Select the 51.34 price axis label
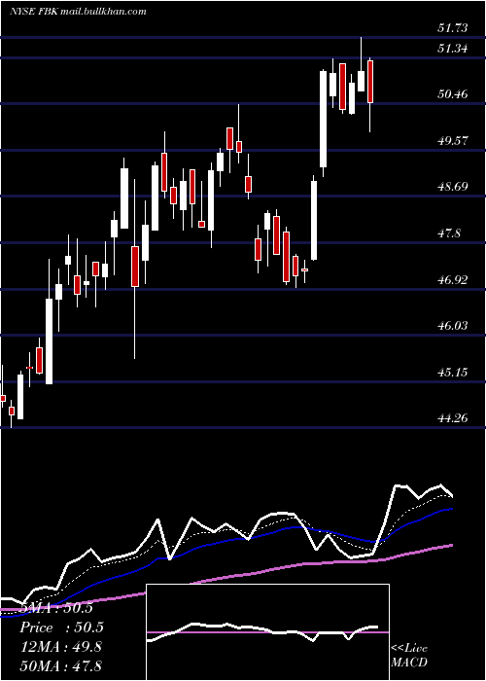Image resolution: width=486 pixels, height=681 pixels. 453,49
